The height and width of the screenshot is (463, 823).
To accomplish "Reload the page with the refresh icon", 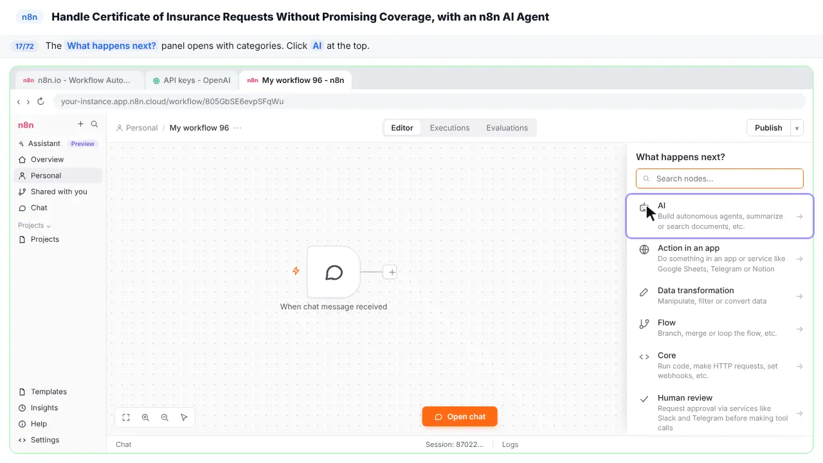I will click(41, 102).
